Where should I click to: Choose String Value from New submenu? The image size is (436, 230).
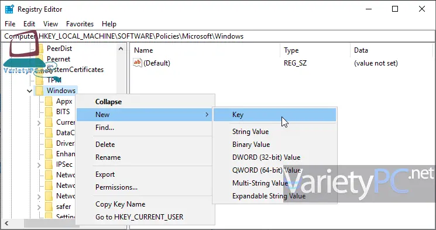(250, 132)
